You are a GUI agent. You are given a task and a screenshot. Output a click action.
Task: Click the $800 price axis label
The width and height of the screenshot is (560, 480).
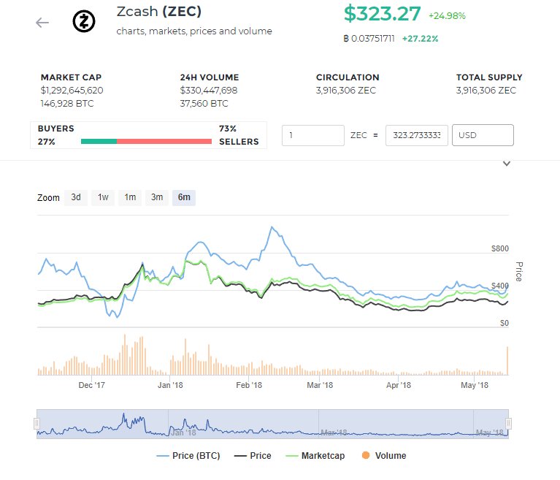point(500,248)
